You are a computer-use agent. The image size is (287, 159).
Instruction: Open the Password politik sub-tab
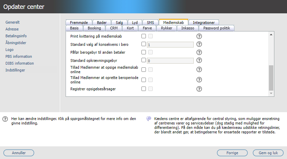(x=217, y=28)
